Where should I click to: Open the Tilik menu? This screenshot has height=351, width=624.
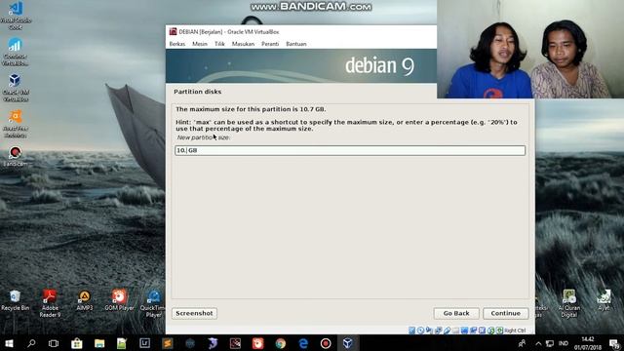coord(219,44)
